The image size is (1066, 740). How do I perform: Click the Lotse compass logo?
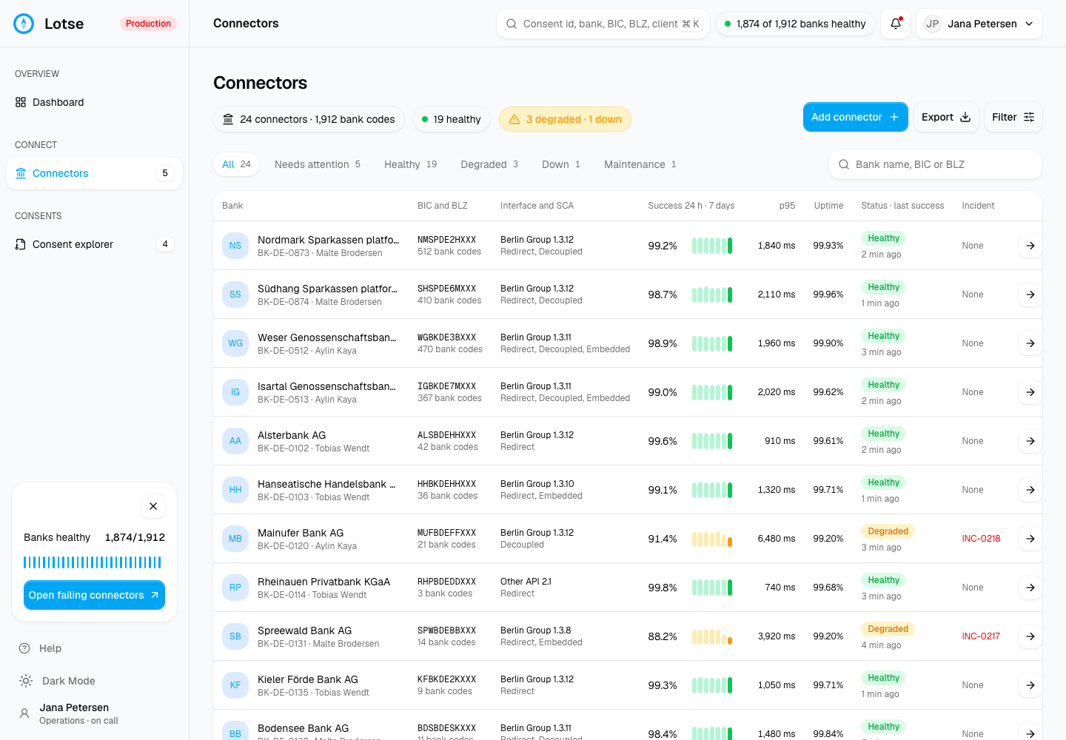point(24,24)
